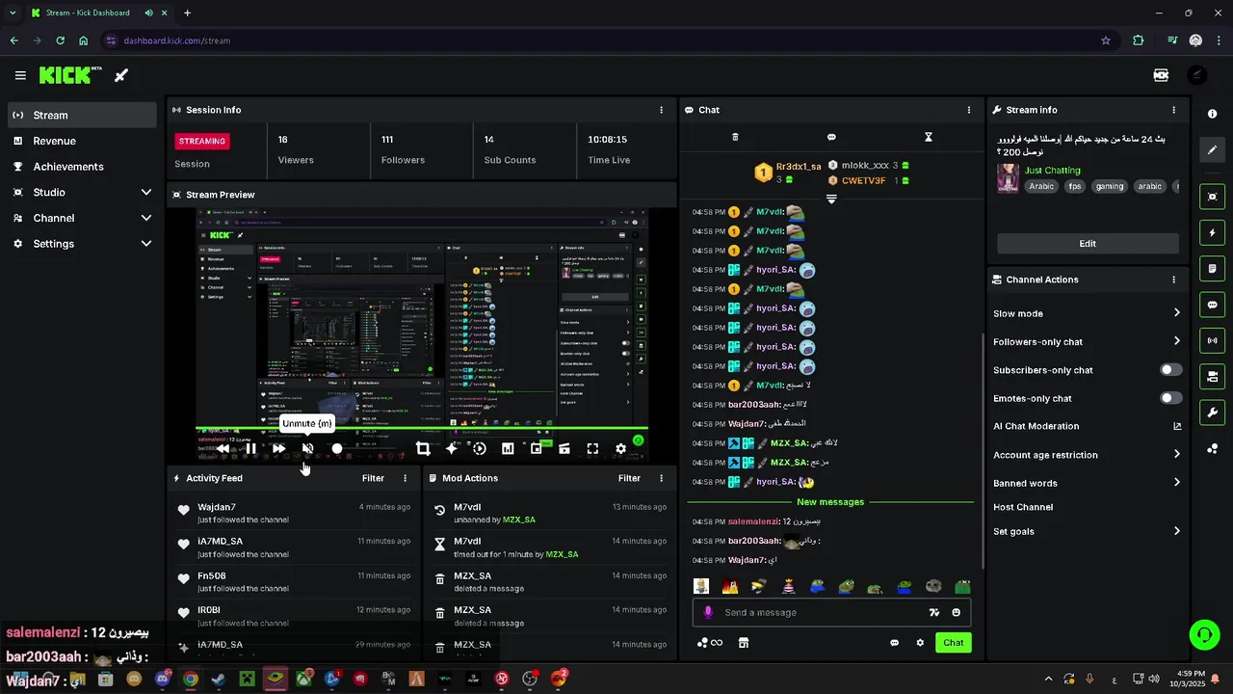Viewport: 1233px width, 694px height.
Task: Collapse the chat leaderboard expander arrow
Action: 831,199
